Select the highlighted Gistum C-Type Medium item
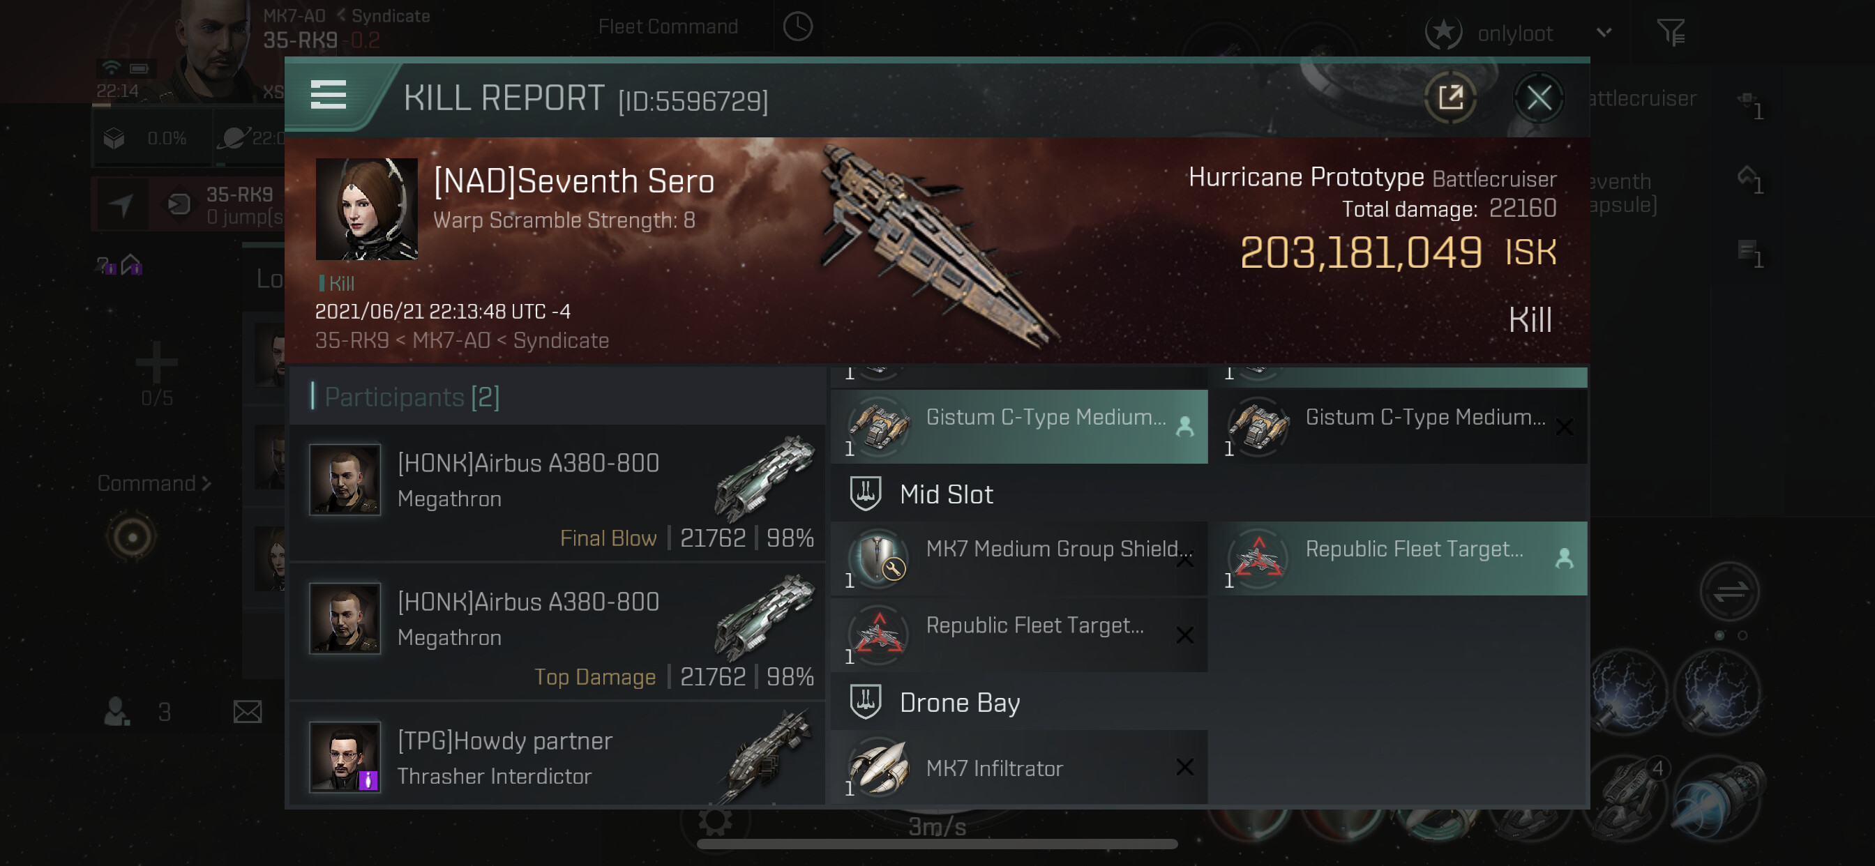This screenshot has width=1875, height=866. click(x=1018, y=427)
